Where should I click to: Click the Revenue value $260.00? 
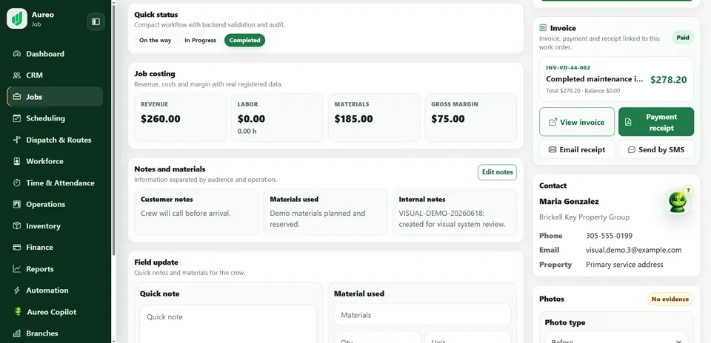click(x=160, y=119)
